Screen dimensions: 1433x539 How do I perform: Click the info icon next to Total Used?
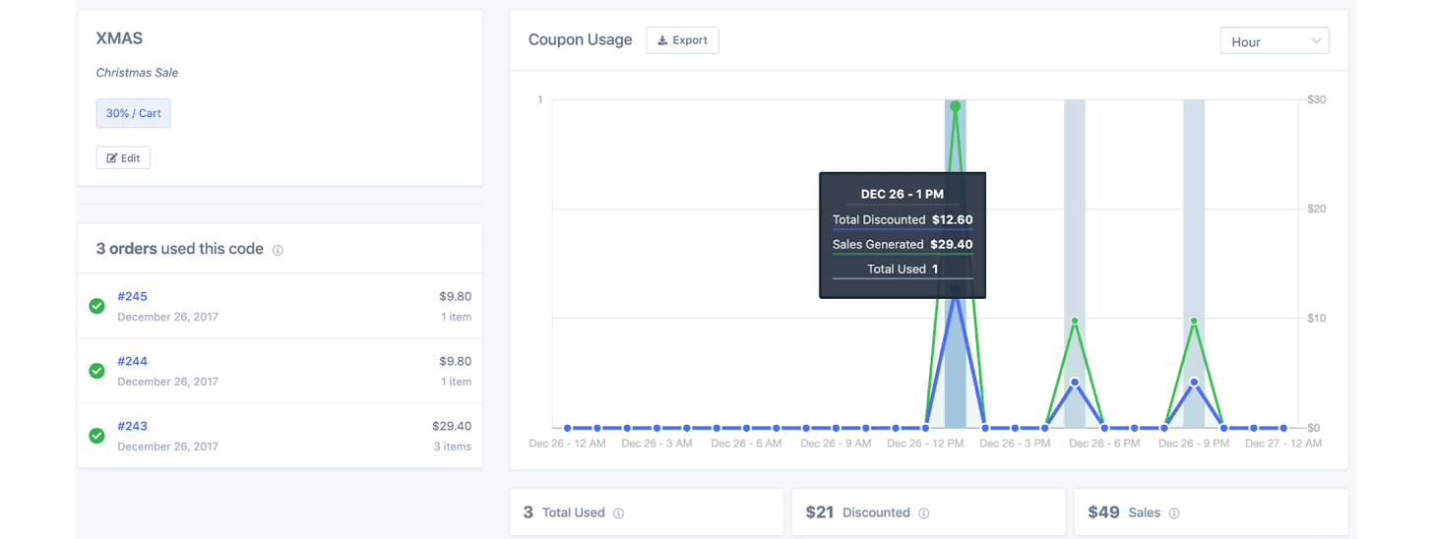click(619, 513)
